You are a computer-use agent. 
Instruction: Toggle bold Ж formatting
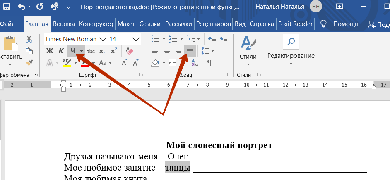(50, 51)
